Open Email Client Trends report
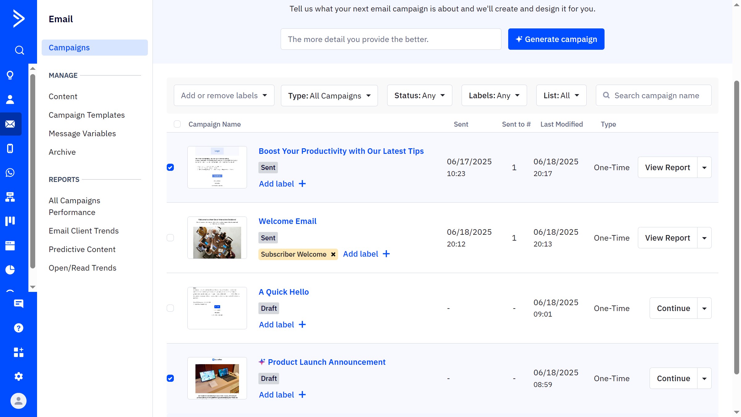 [84, 231]
